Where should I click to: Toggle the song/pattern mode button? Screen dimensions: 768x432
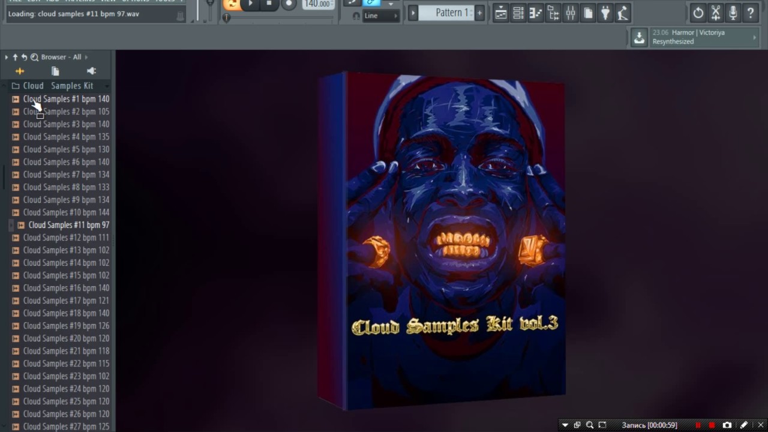(x=232, y=4)
